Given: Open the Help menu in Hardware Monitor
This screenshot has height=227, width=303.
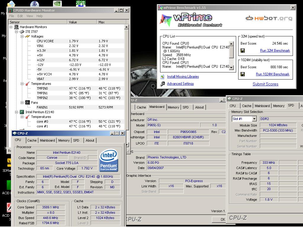Looking at the screenshot, I should (x=39, y=16).
